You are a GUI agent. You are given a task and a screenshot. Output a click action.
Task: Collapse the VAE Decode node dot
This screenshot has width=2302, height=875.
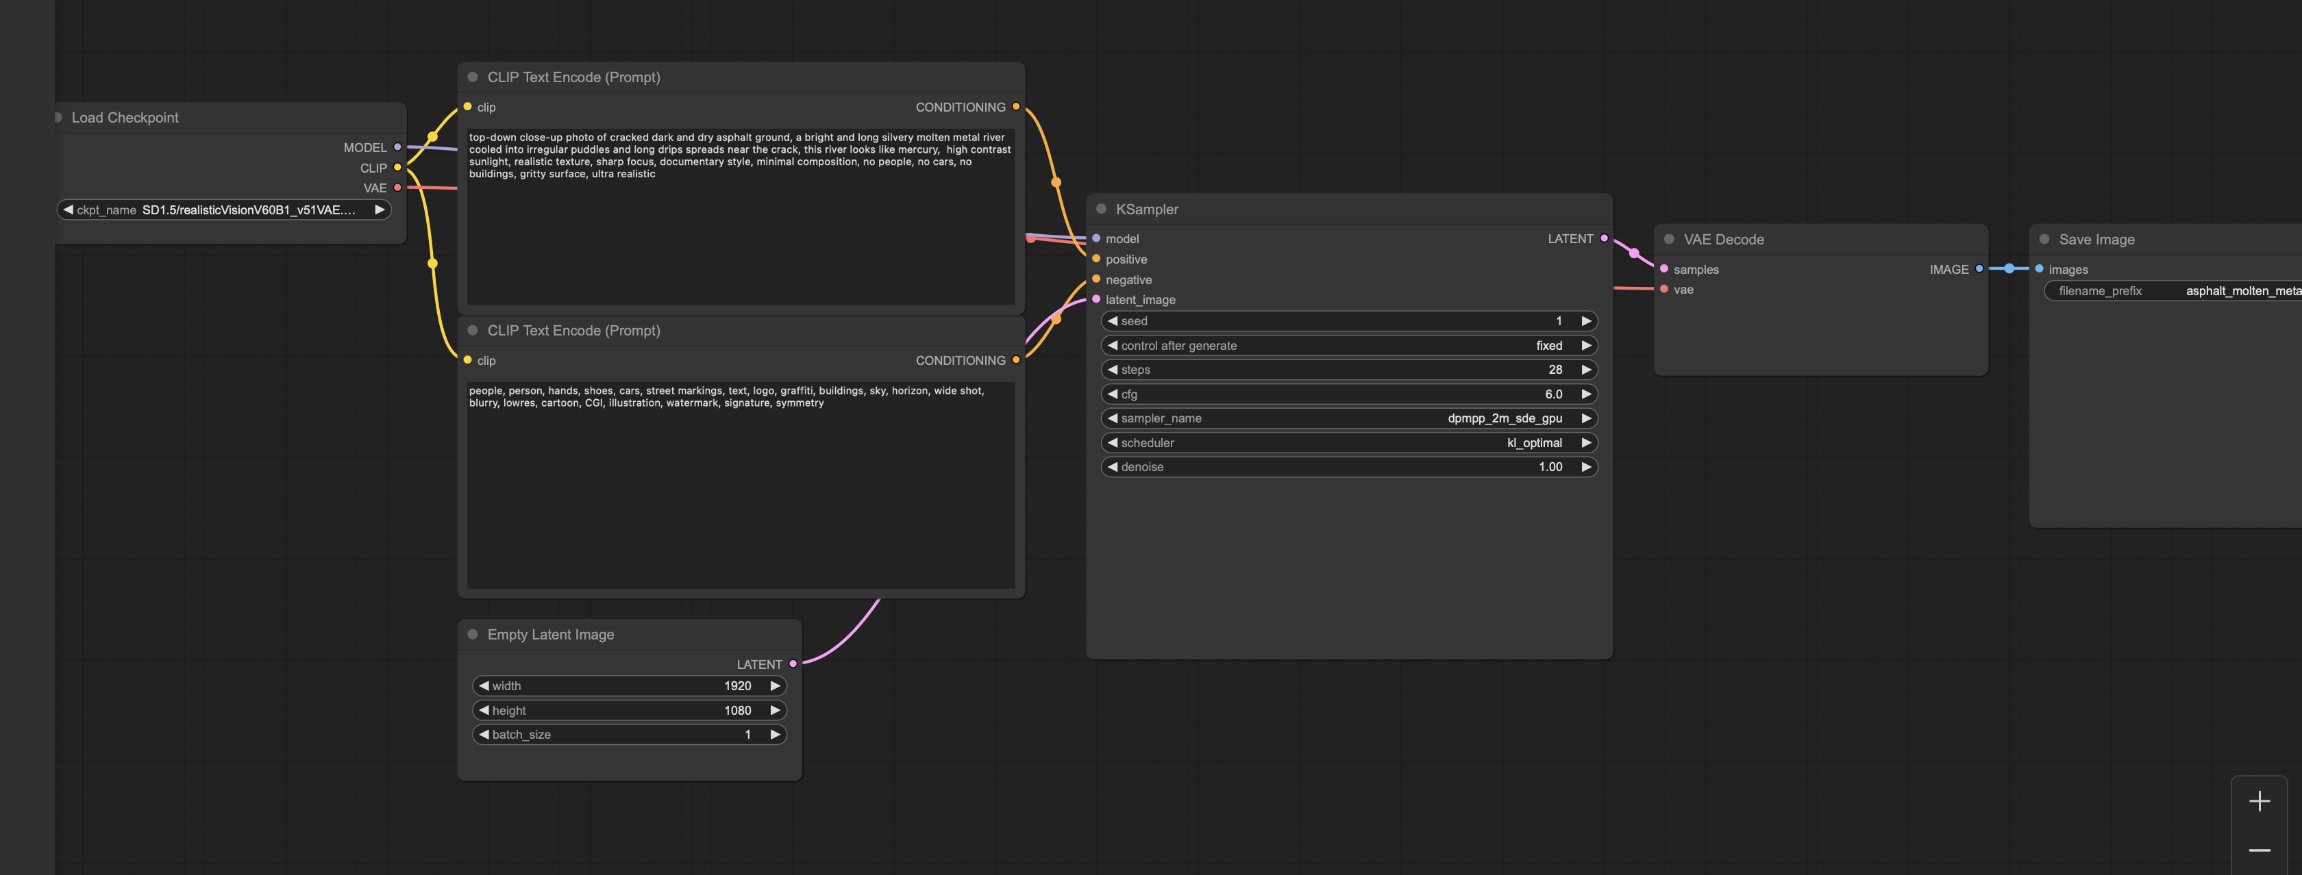[1668, 239]
